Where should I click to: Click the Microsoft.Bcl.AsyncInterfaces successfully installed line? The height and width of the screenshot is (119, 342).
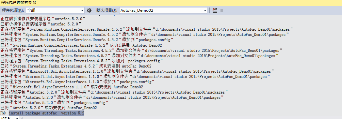(x=72, y=87)
